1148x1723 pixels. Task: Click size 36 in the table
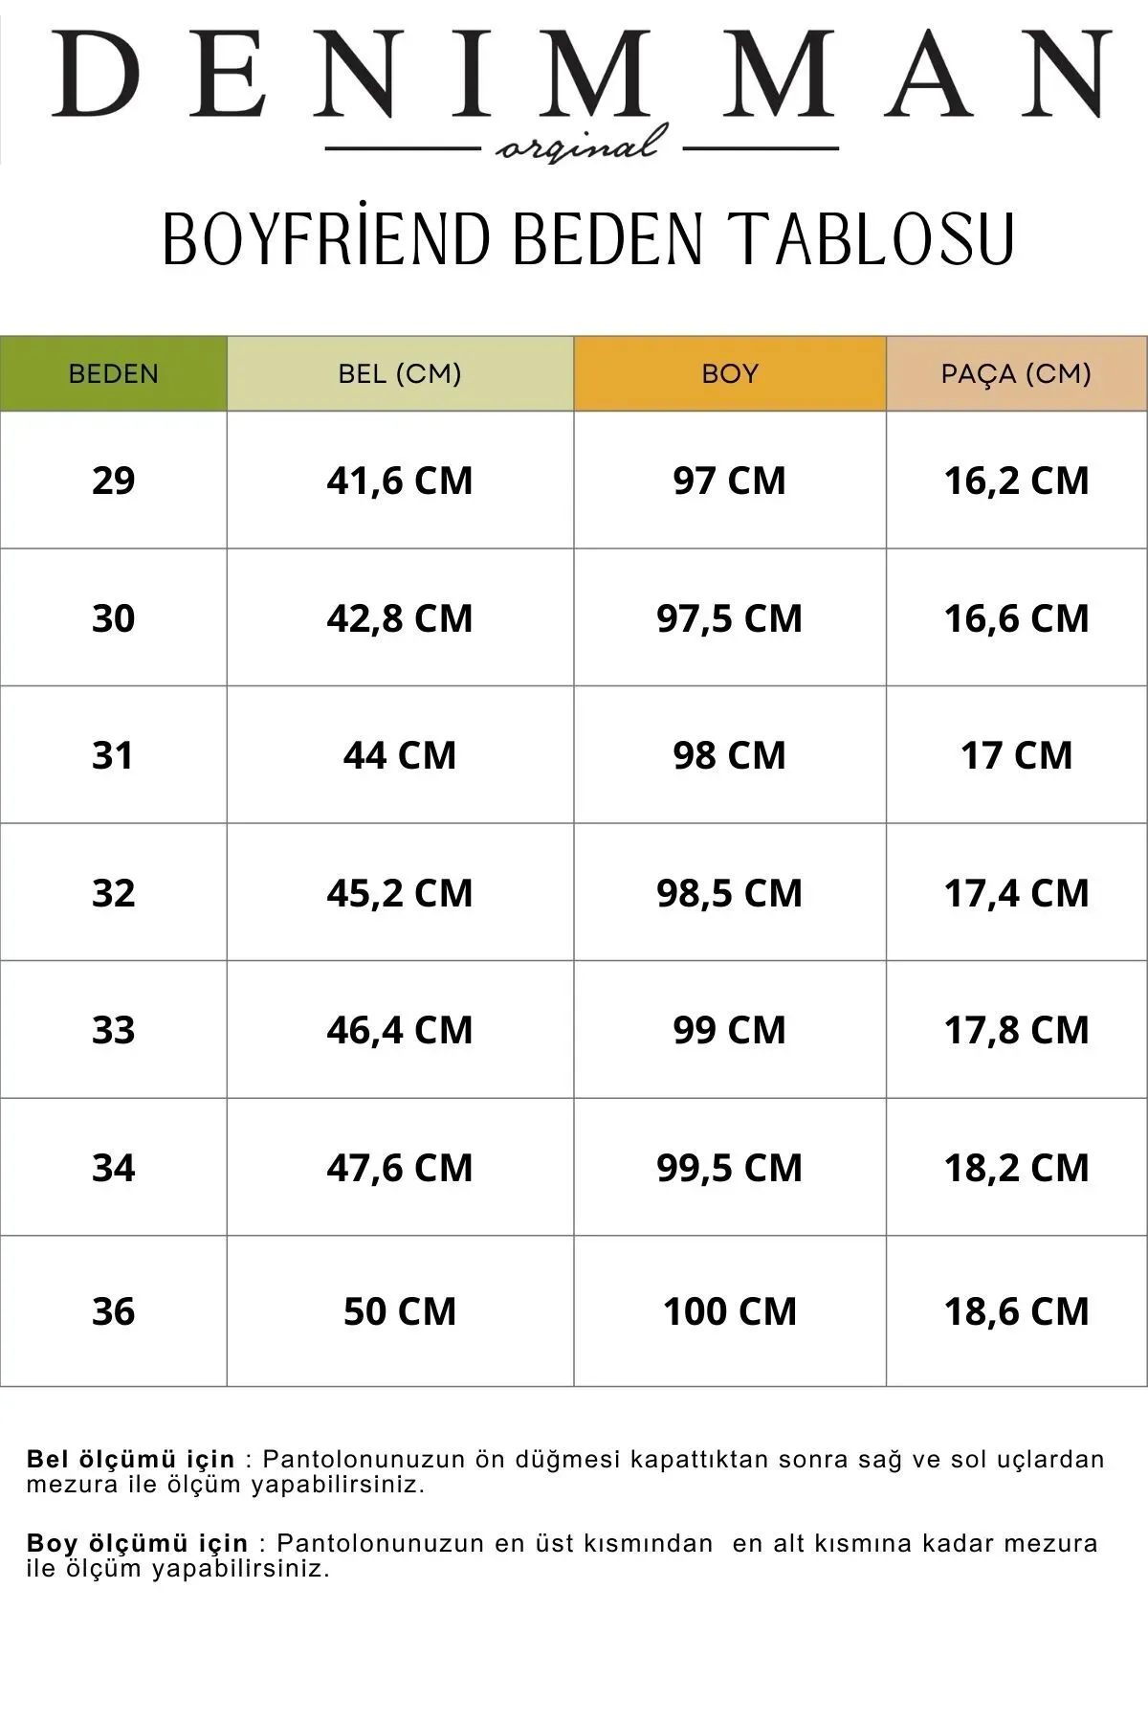(113, 1311)
